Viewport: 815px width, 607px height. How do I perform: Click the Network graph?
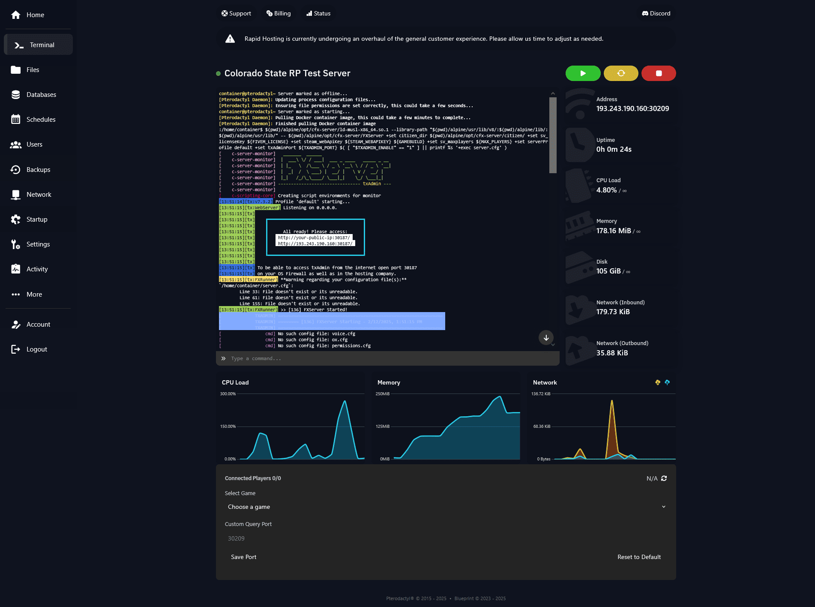[x=603, y=427]
